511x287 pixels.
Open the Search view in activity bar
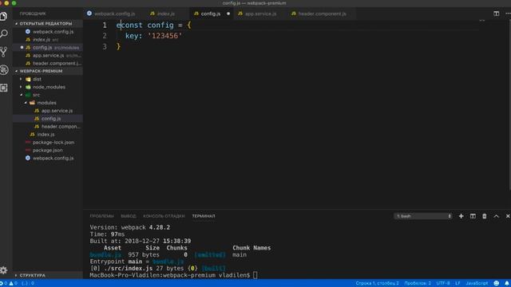[x=4, y=33]
